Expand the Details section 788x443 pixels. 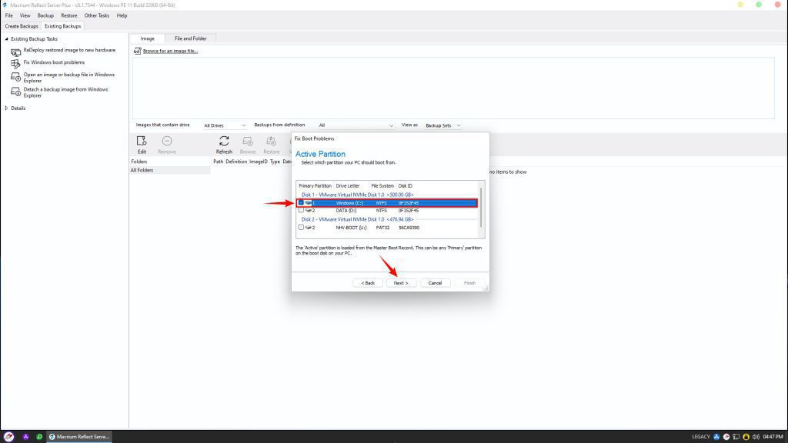(6, 108)
